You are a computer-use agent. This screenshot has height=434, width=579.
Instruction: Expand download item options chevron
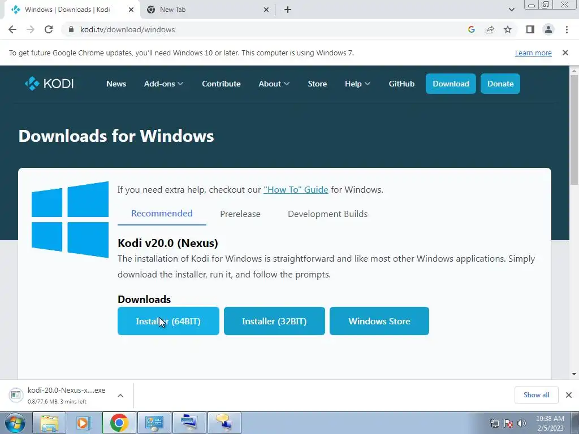120,396
